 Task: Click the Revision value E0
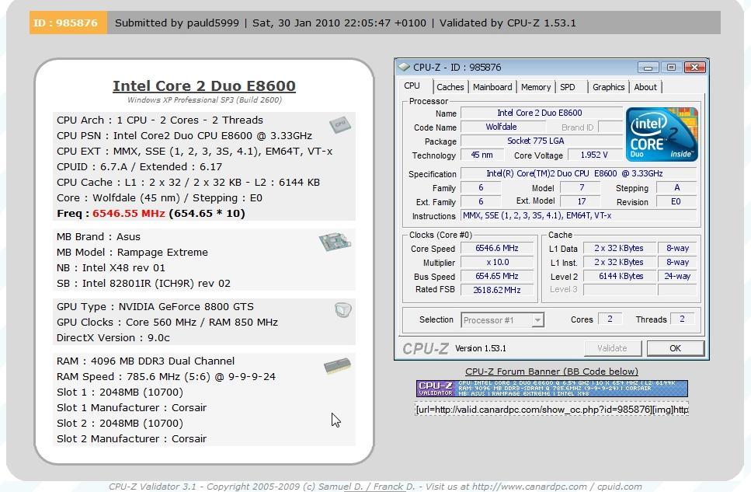click(676, 201)
